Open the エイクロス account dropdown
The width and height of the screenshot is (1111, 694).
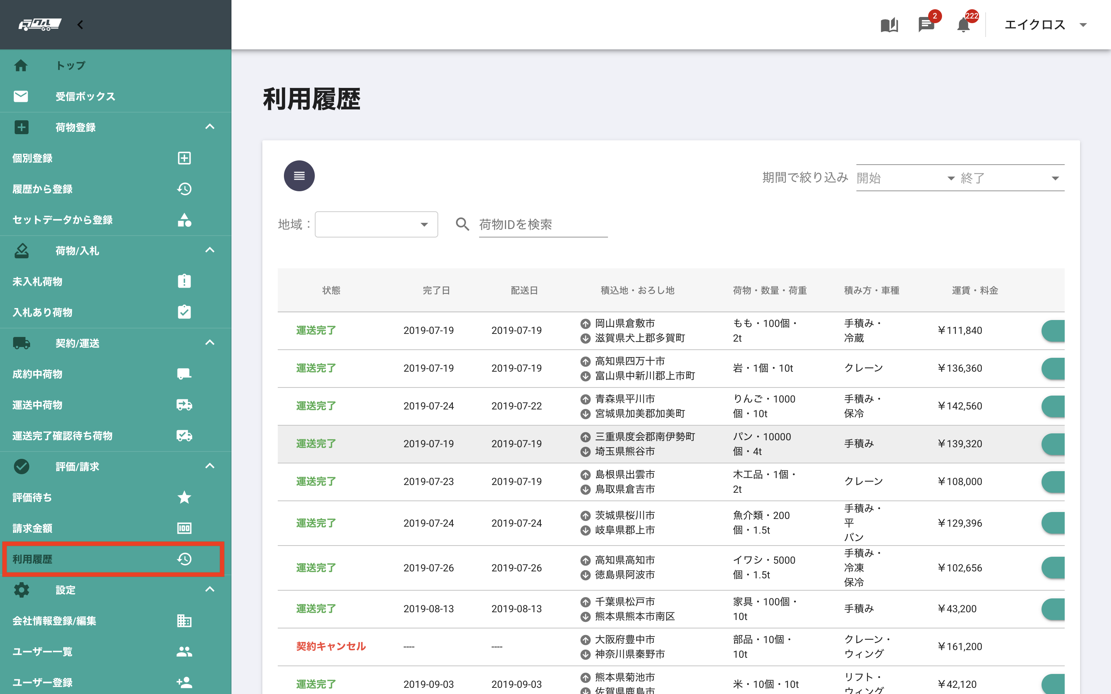tap(1045, 25)
